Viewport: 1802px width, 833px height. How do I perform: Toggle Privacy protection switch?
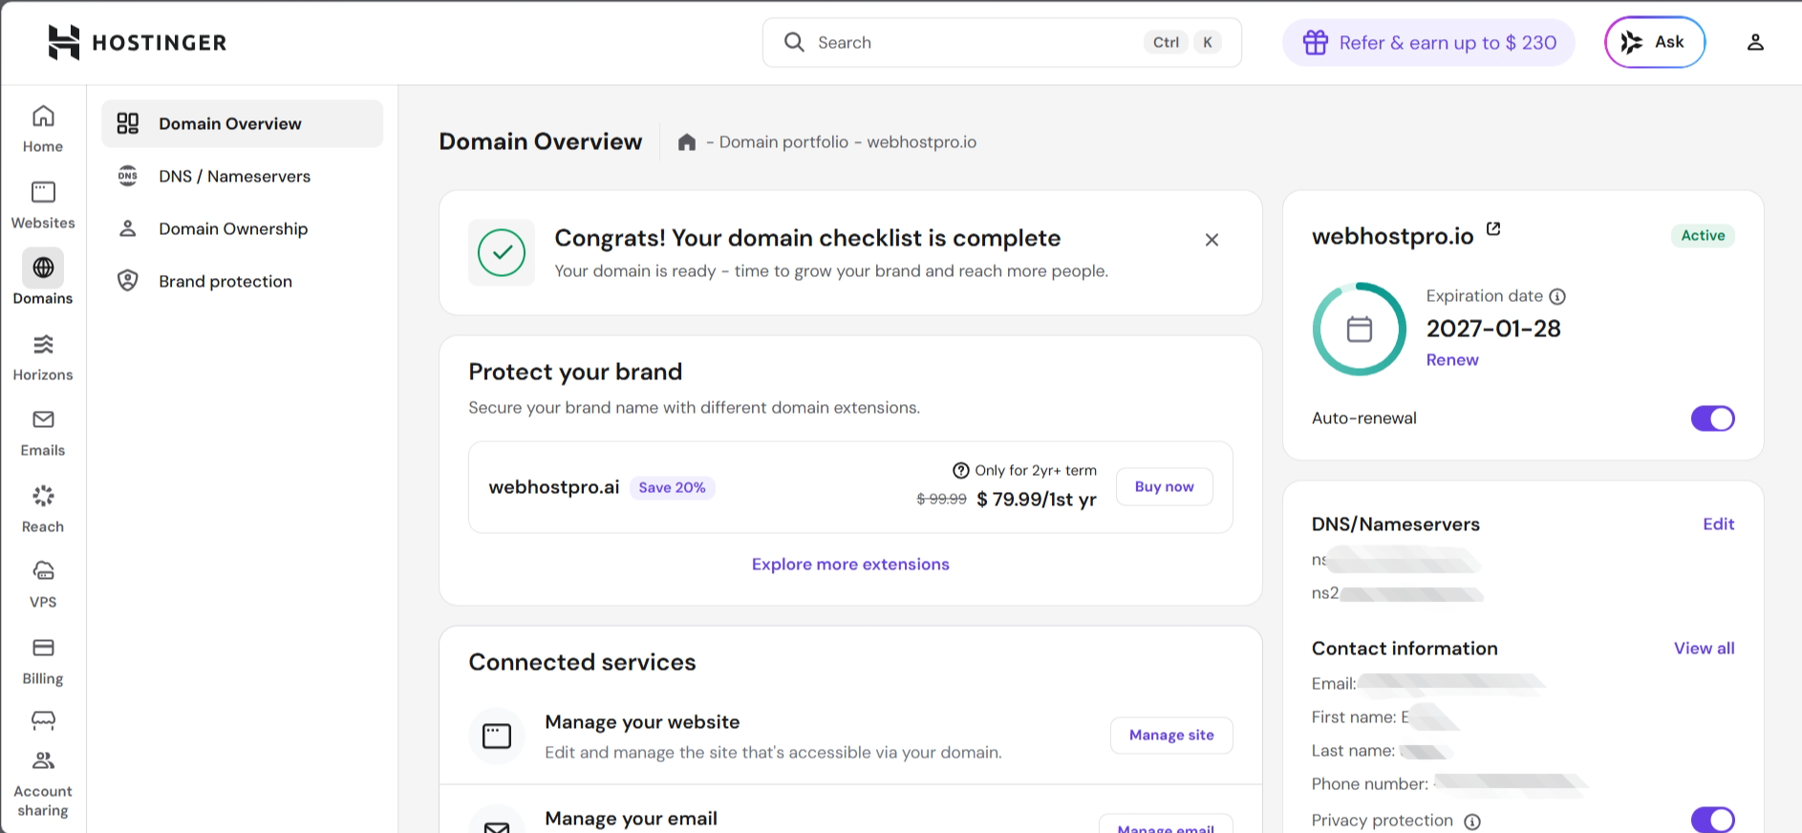(x=1713, y=821)
